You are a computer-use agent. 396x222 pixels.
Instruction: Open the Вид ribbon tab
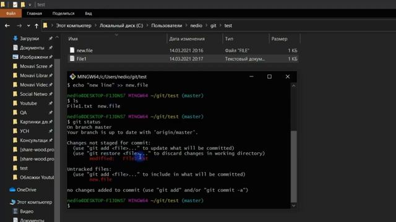[88, 14]
